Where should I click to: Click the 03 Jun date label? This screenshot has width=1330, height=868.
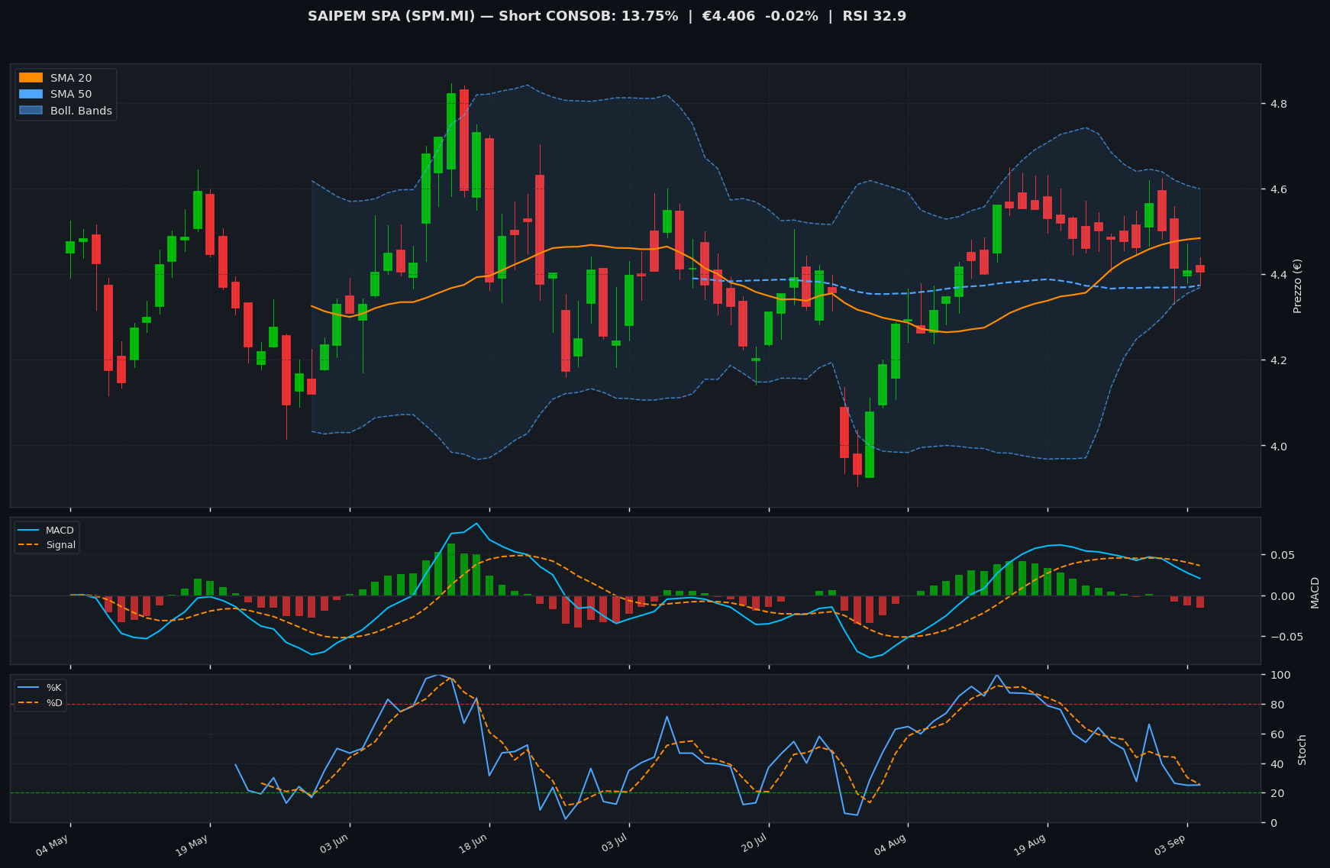334,844
